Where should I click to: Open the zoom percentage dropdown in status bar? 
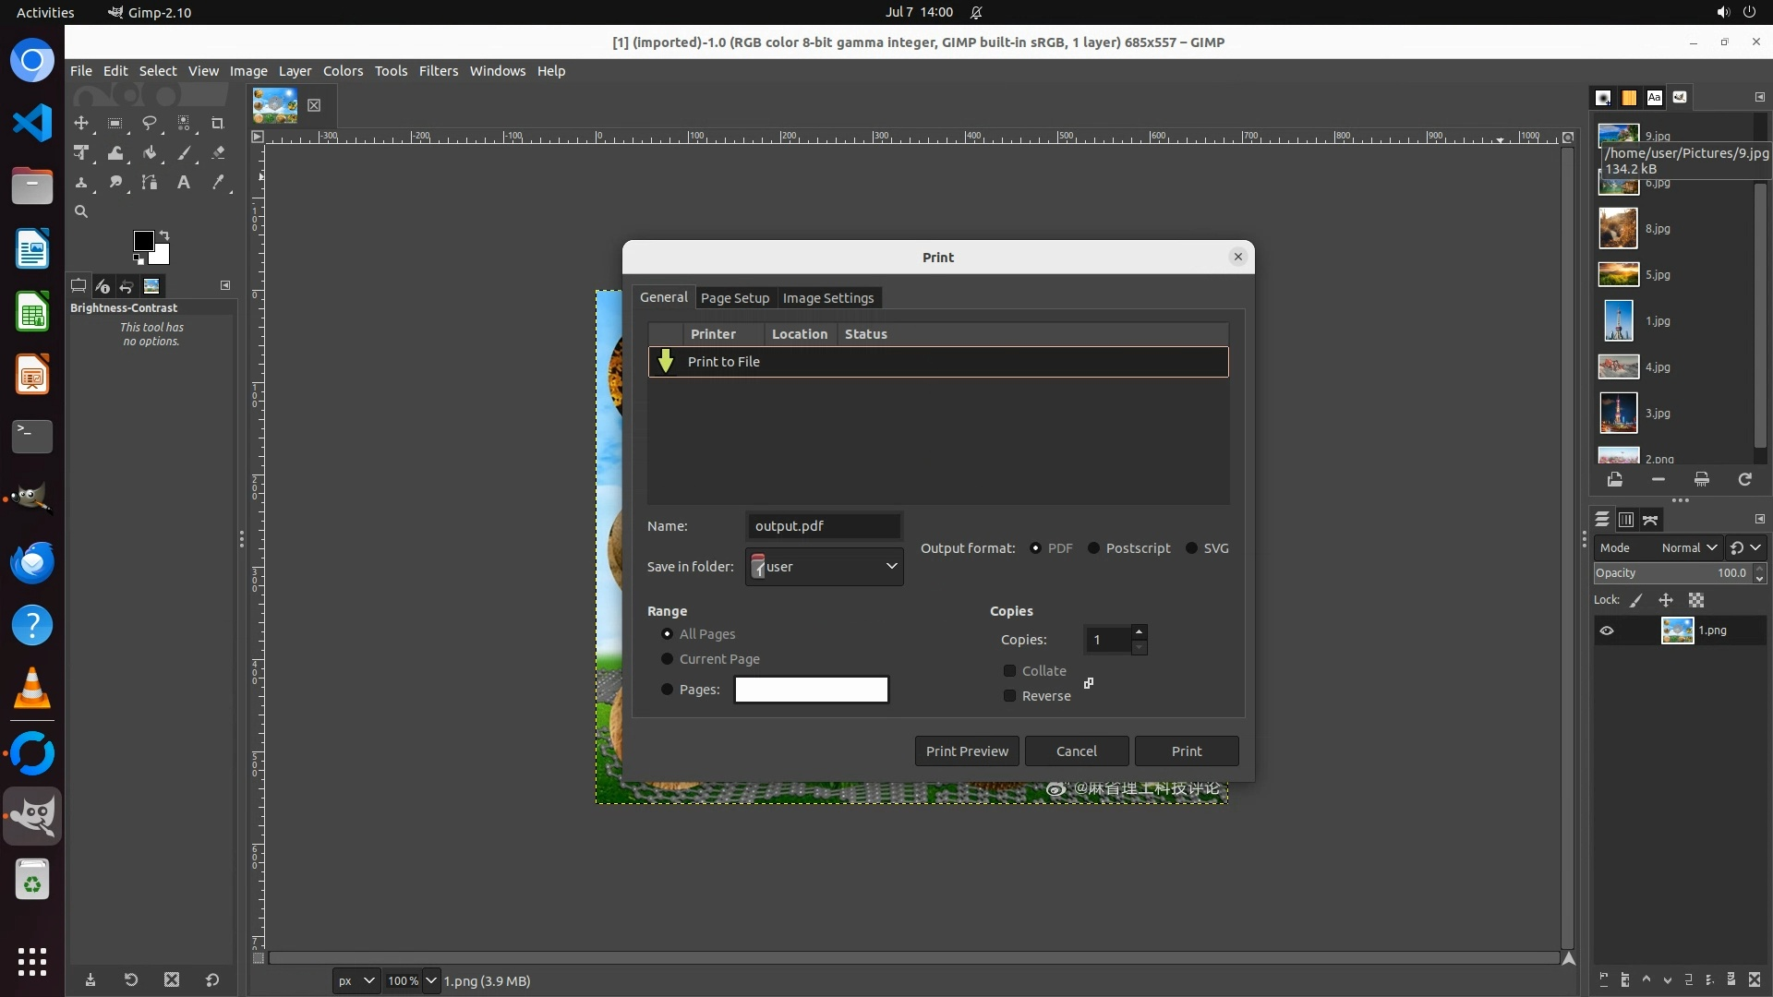(430, 981)
